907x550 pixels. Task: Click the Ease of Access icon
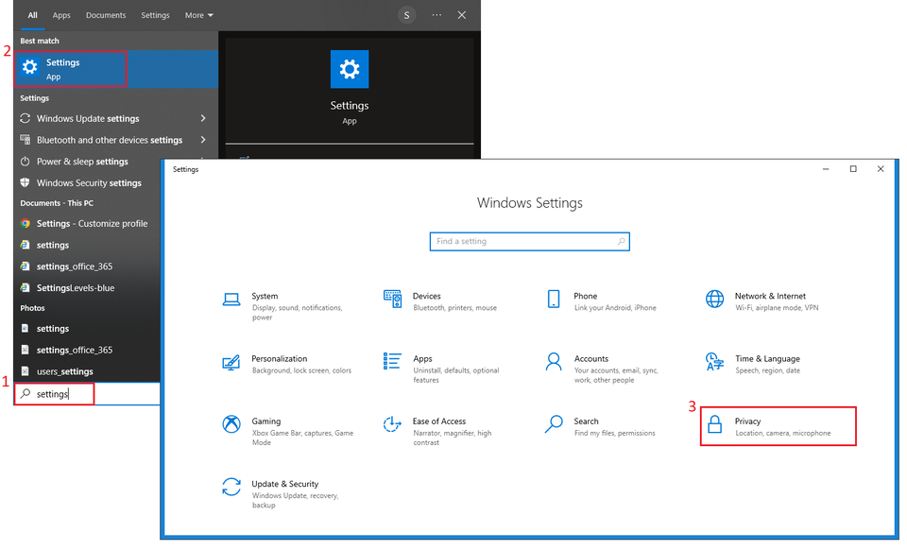[x=393, y=424]
